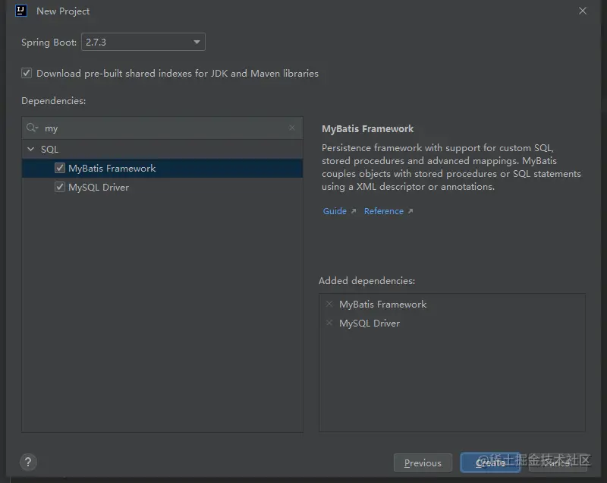
Task: Uncheck MySQL Driver dependency
Action: pyautogui.click(x=60, y=187)
